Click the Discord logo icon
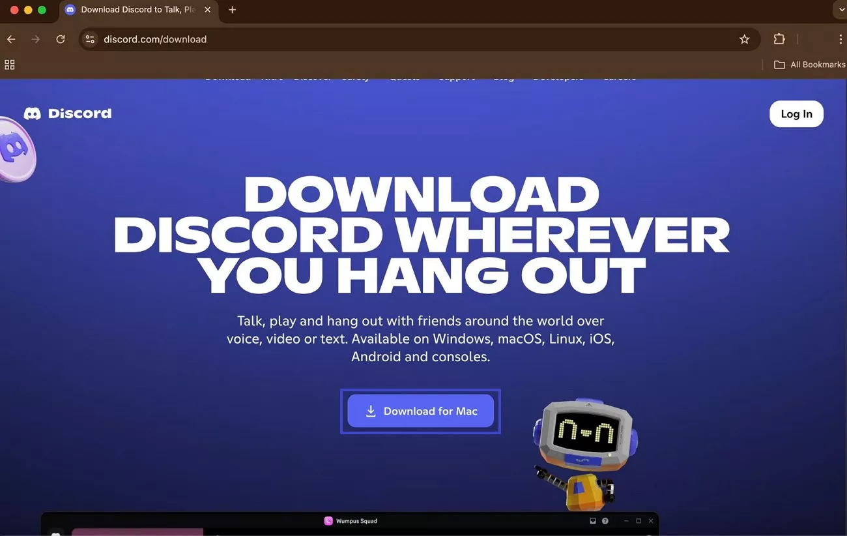This screenshot has width=847, height=536. (x=32, y=113)
